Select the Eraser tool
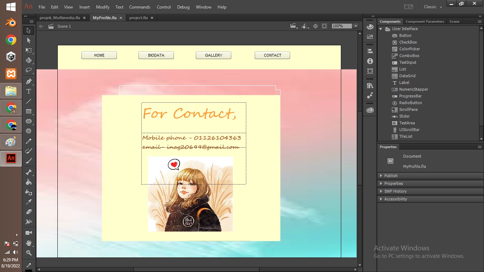Screen dimensions: 484x272 click(29, 211)
